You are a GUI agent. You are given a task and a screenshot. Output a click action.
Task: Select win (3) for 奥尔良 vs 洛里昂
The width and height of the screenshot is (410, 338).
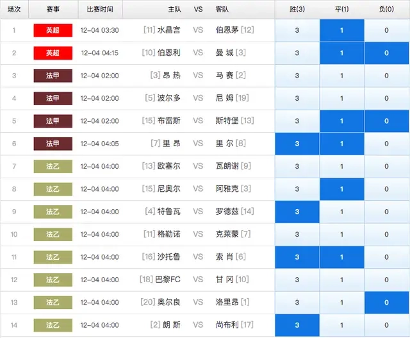[x=297, y=302]
